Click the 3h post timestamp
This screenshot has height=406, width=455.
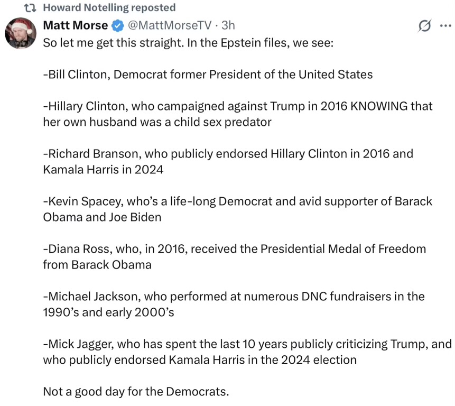tap(228, 25)
